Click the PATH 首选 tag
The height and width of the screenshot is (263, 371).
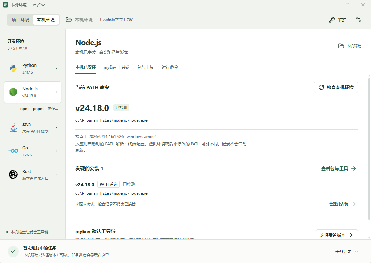108,184
